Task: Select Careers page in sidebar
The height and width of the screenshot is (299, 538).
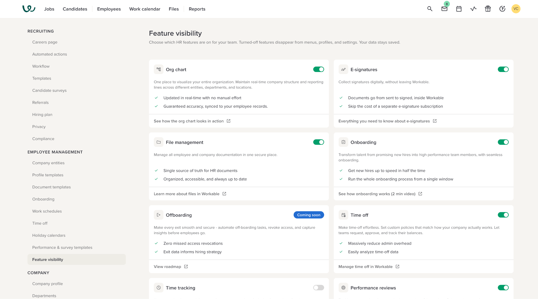Action: 45,42
